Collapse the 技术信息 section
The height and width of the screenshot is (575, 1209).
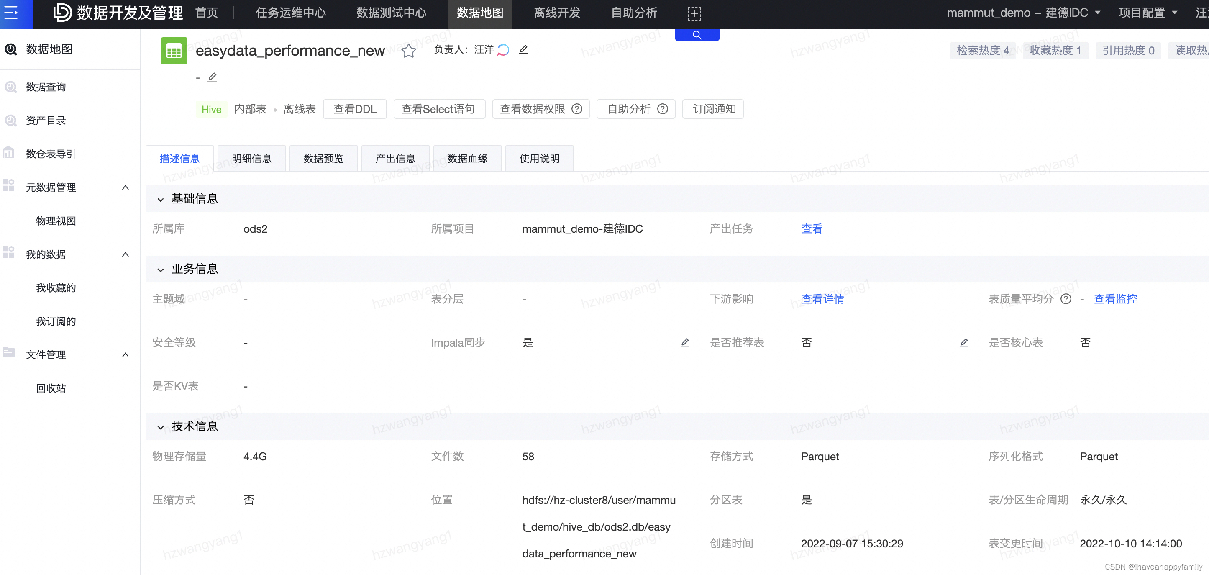(x=161, y=427)
